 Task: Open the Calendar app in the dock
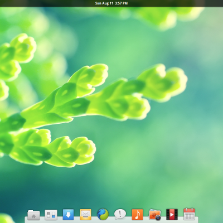click(189, 214)
